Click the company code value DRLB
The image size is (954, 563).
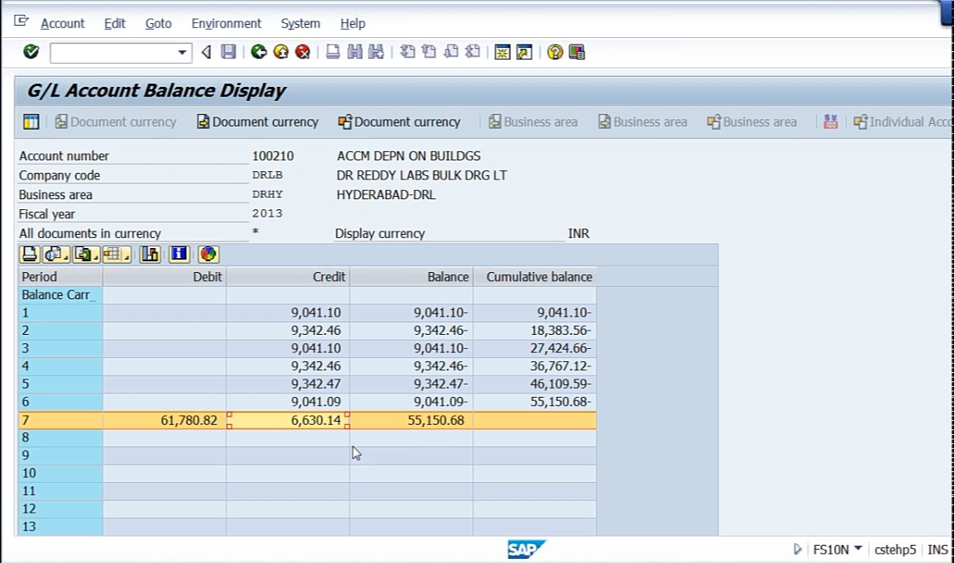268,175
